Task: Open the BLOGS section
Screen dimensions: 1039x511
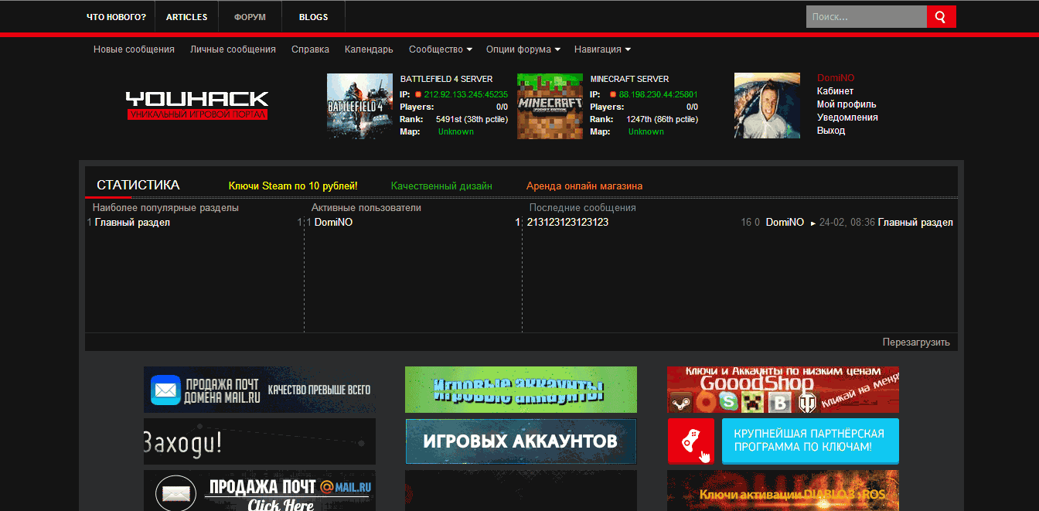Action: point(313,17)
